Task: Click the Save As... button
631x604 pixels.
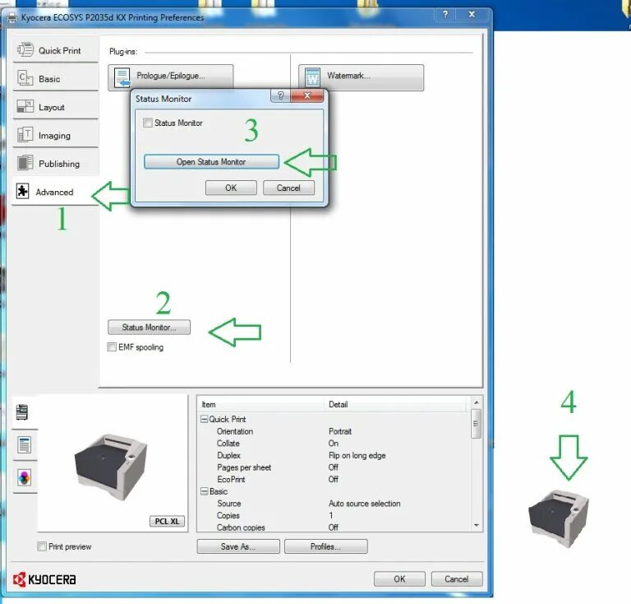Action: coord(238,546)
